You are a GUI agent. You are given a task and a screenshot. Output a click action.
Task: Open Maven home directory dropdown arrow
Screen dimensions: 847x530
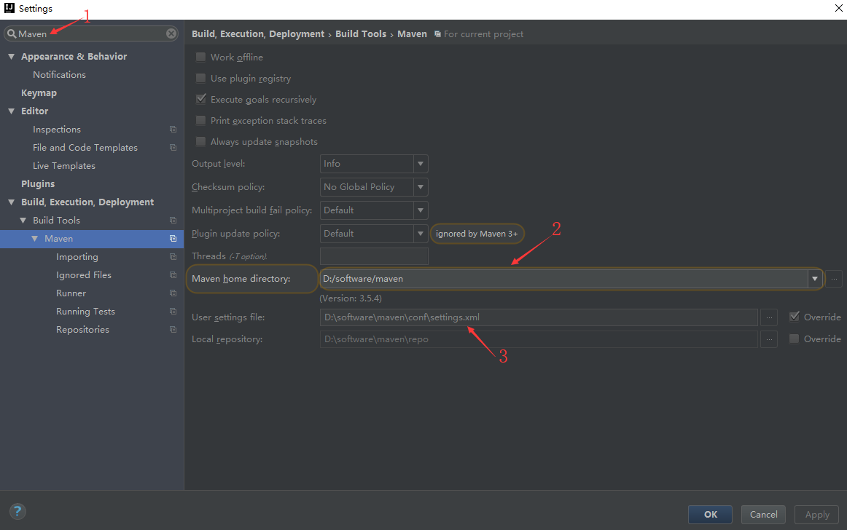tap(815, 279)
